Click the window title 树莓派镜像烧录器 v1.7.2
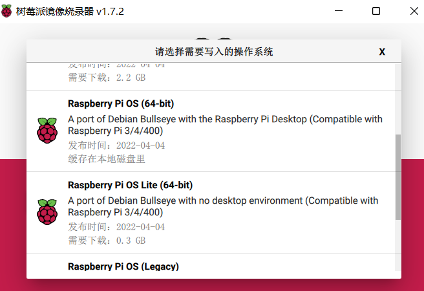424x291 pixels. point(70,12)
